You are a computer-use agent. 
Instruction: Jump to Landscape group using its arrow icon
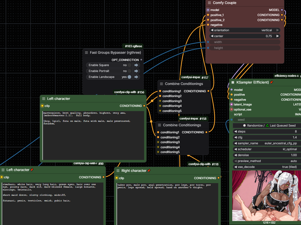coord(136,77)
